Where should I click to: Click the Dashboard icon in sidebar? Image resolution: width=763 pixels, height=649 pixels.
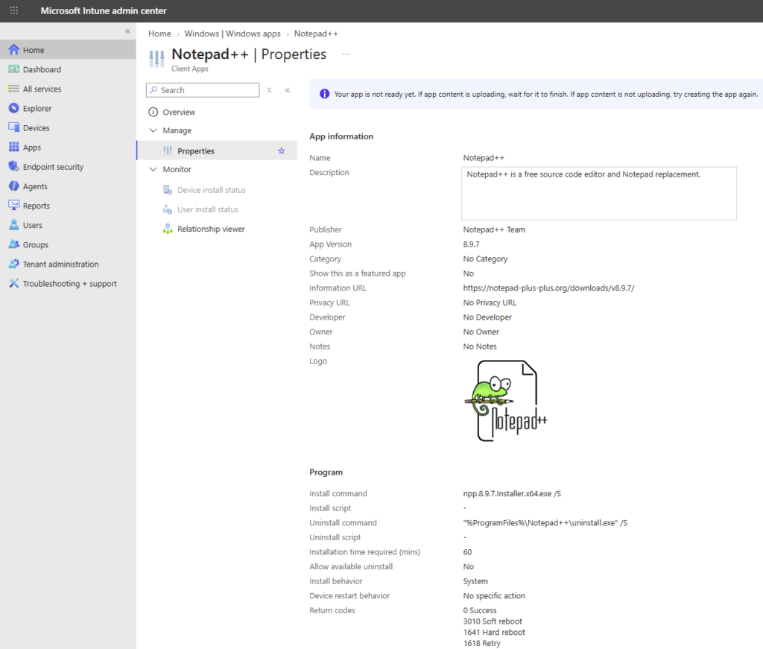[13, 69]
